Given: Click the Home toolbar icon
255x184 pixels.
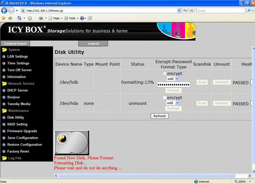Looking at the screenshot, I should (x=19, y=18).
